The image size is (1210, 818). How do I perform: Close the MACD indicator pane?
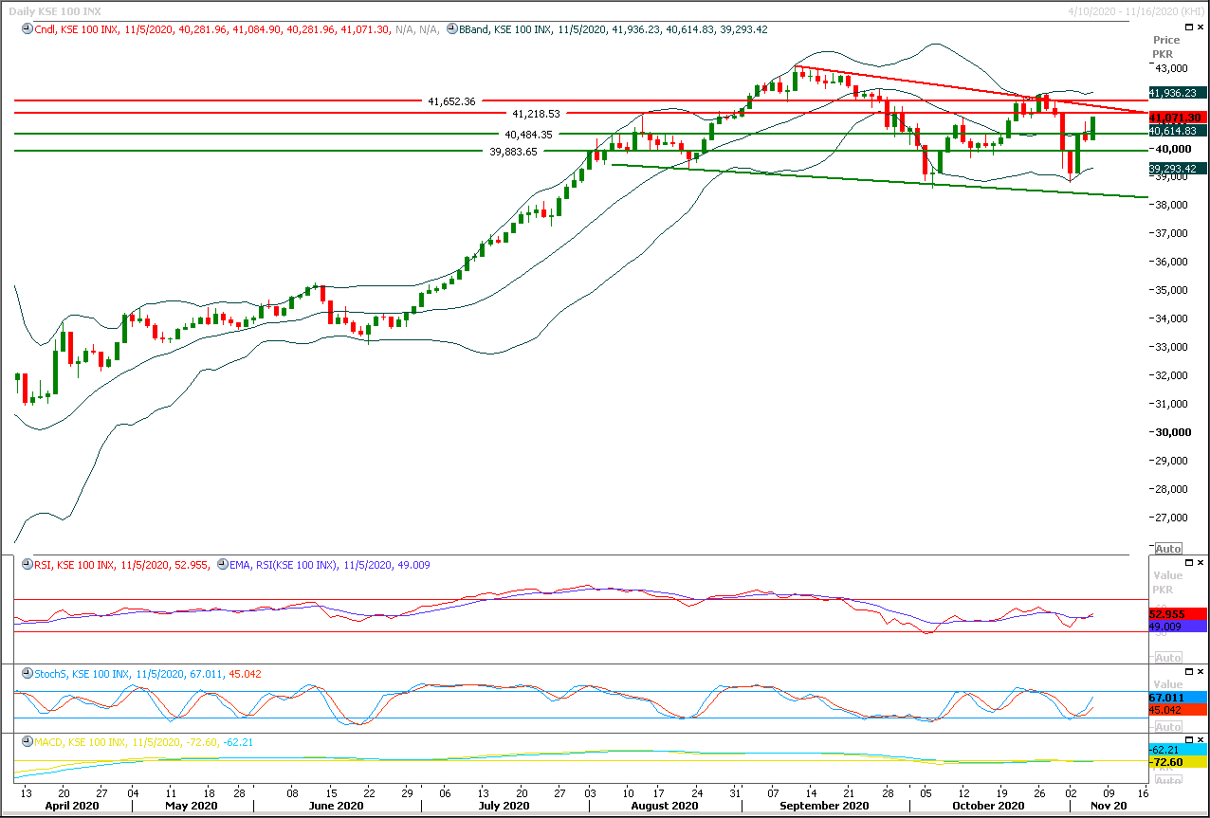(1201, 739)
